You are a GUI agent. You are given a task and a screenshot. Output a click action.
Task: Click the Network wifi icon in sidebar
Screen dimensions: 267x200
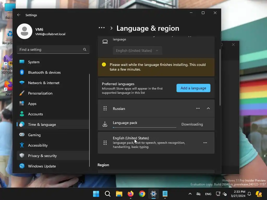tap(22, 83)
